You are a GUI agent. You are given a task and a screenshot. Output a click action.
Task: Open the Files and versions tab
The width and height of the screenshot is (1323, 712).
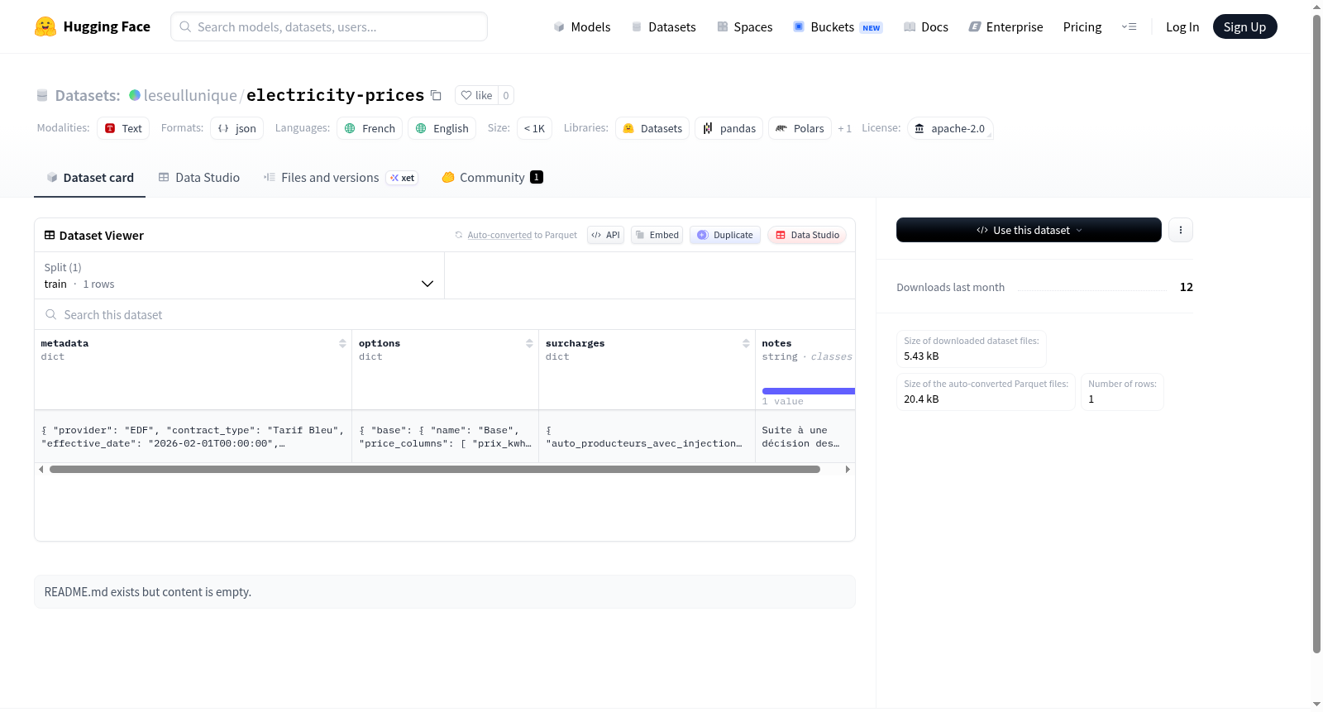pos(341,177)
